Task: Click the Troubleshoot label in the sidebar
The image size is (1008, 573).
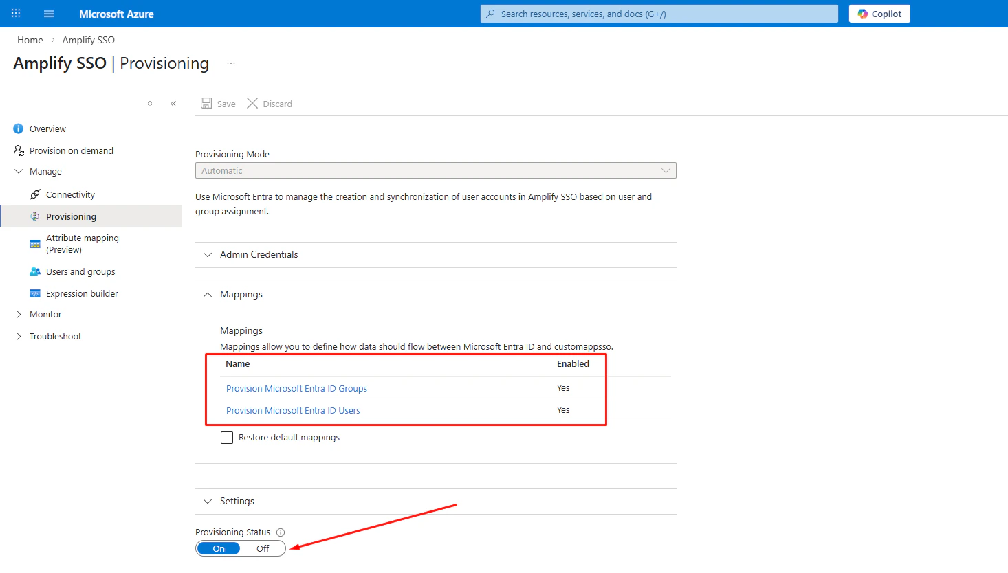Action: 55,336
